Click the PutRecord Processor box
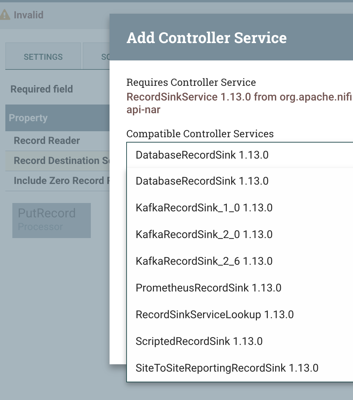This screenshot has width=353, height=400. [x=51, y=220]
